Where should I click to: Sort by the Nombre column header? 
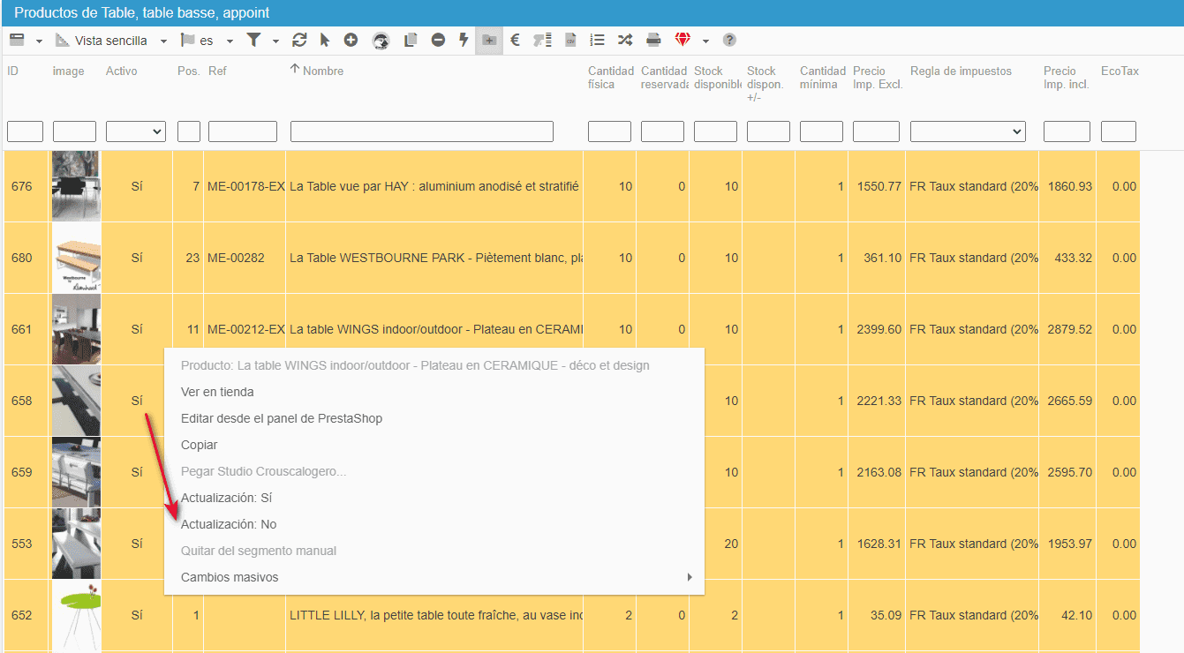322,71
